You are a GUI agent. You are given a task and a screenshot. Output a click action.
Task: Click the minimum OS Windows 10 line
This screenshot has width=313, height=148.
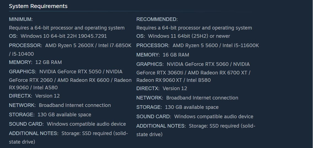[58, 36]
